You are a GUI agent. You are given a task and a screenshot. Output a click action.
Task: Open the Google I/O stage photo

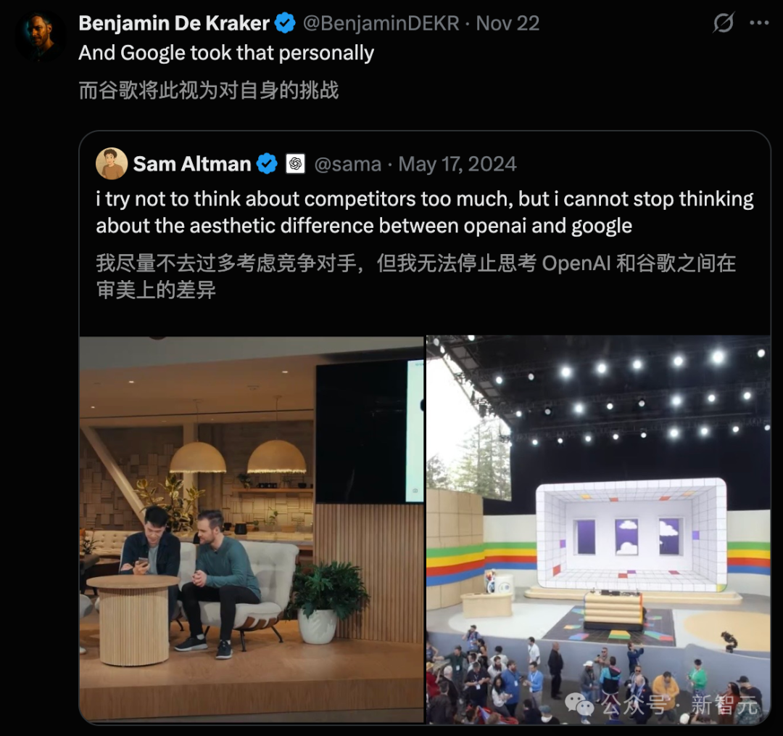click(598, 529)
